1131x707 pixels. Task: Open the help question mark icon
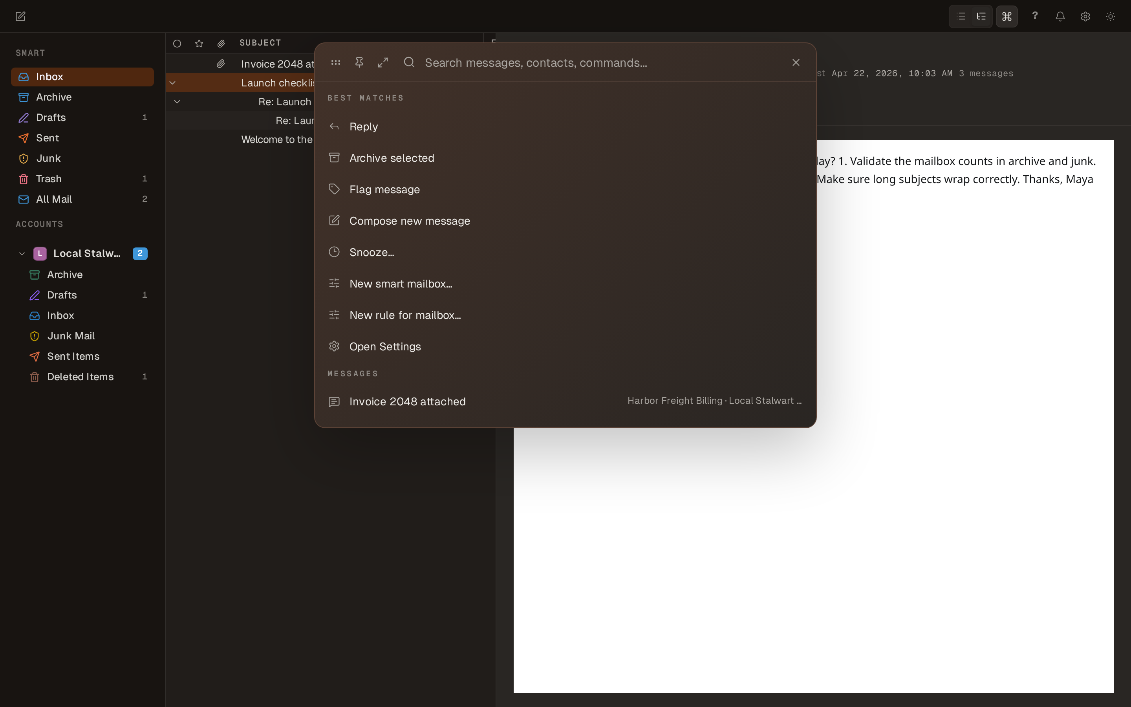(1035, 16)
